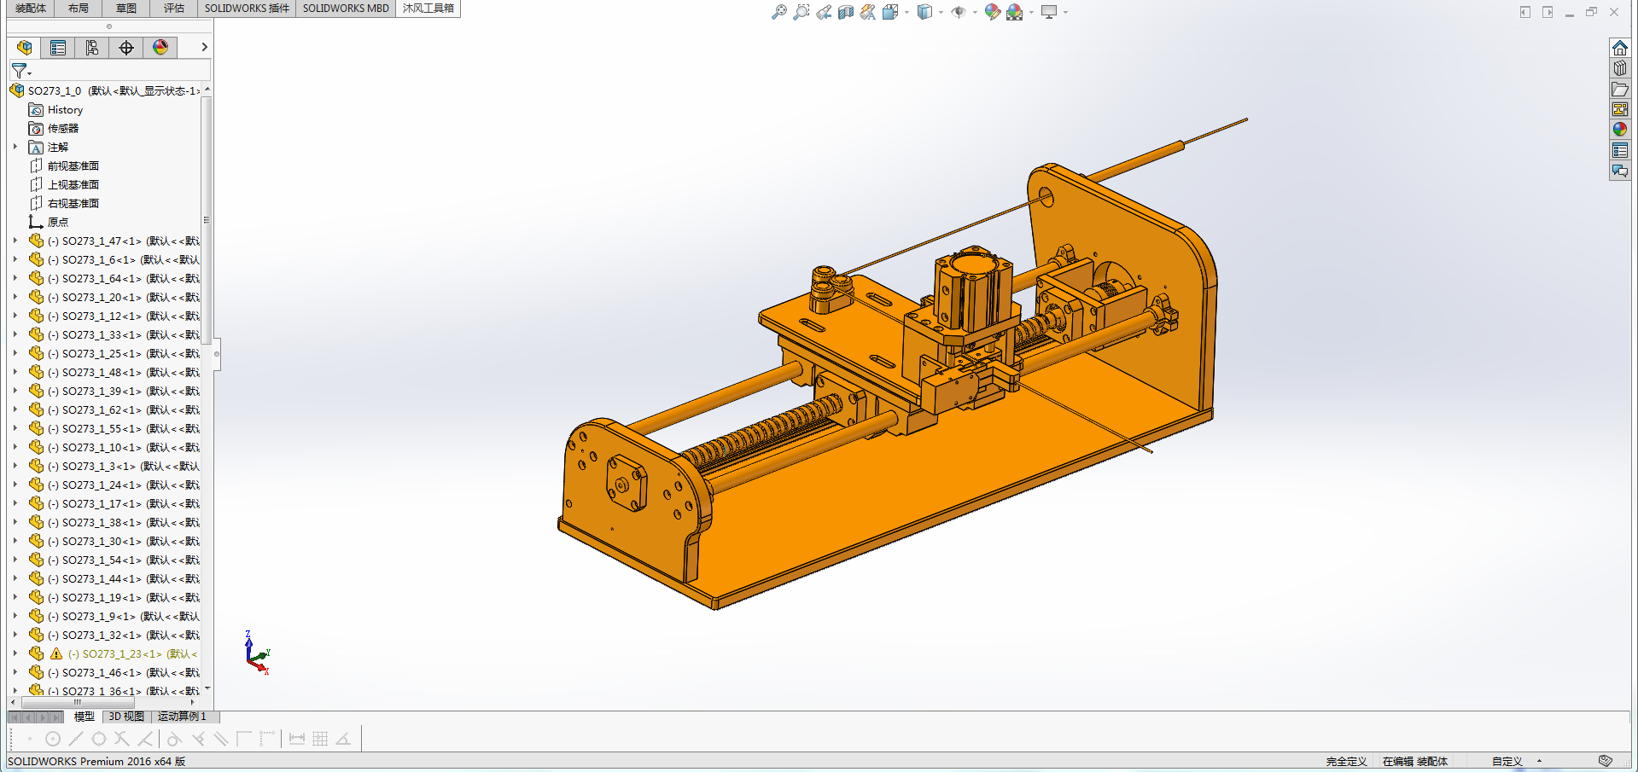Open the 装配体 ribbon tab

[31, 9]
